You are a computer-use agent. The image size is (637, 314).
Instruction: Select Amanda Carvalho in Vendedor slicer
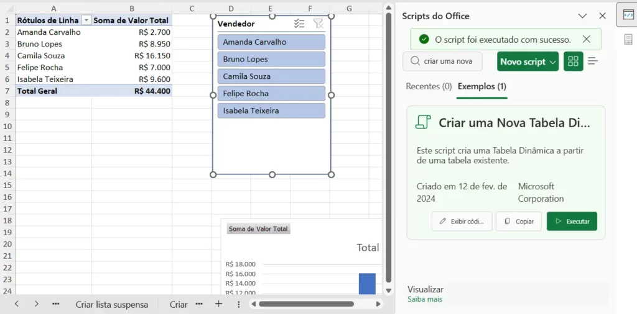point(271,42)
